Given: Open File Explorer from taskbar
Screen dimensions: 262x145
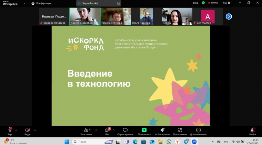Looking at the screenshot, I should (x=160, y=142).
